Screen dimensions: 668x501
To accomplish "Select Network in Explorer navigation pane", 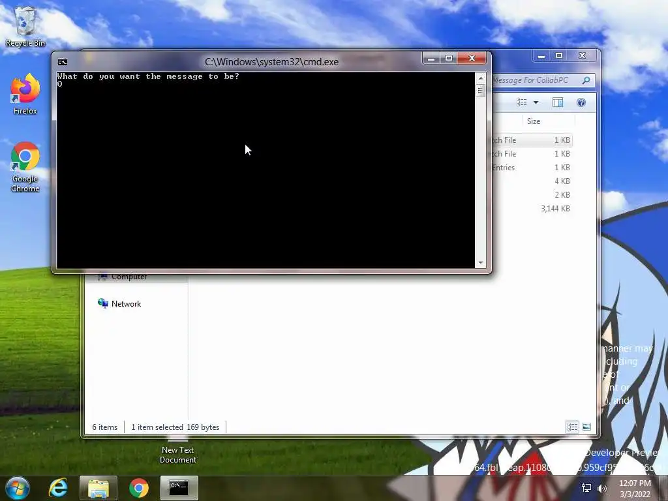I will click(x=120, y=304).
